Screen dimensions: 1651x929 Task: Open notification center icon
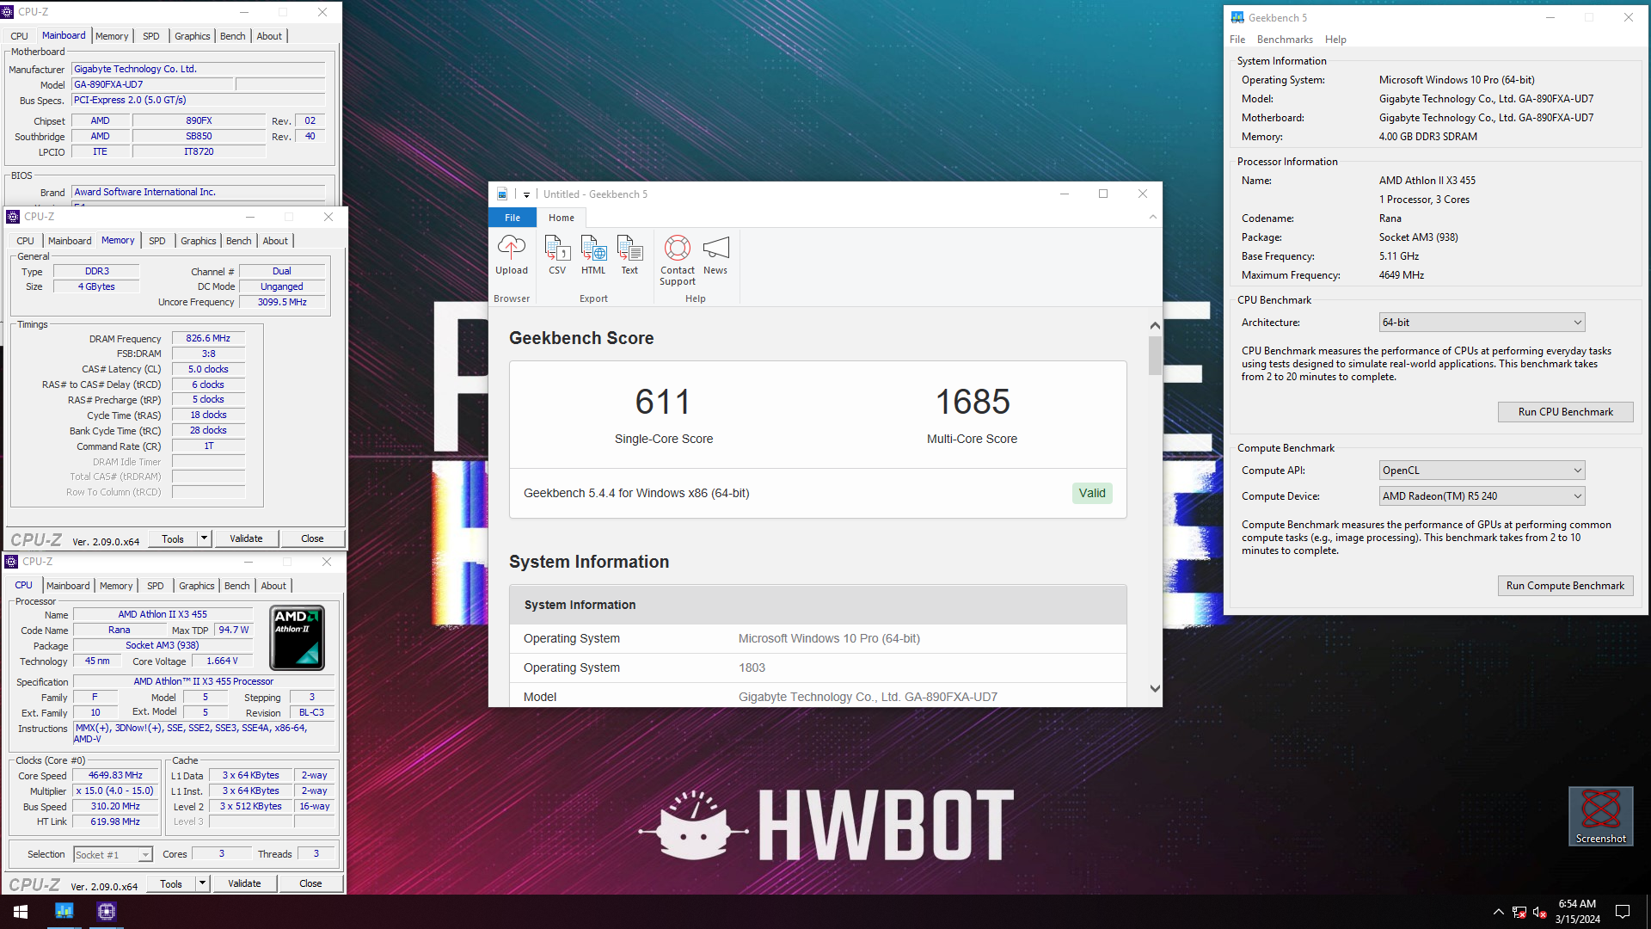point(1623,912)
